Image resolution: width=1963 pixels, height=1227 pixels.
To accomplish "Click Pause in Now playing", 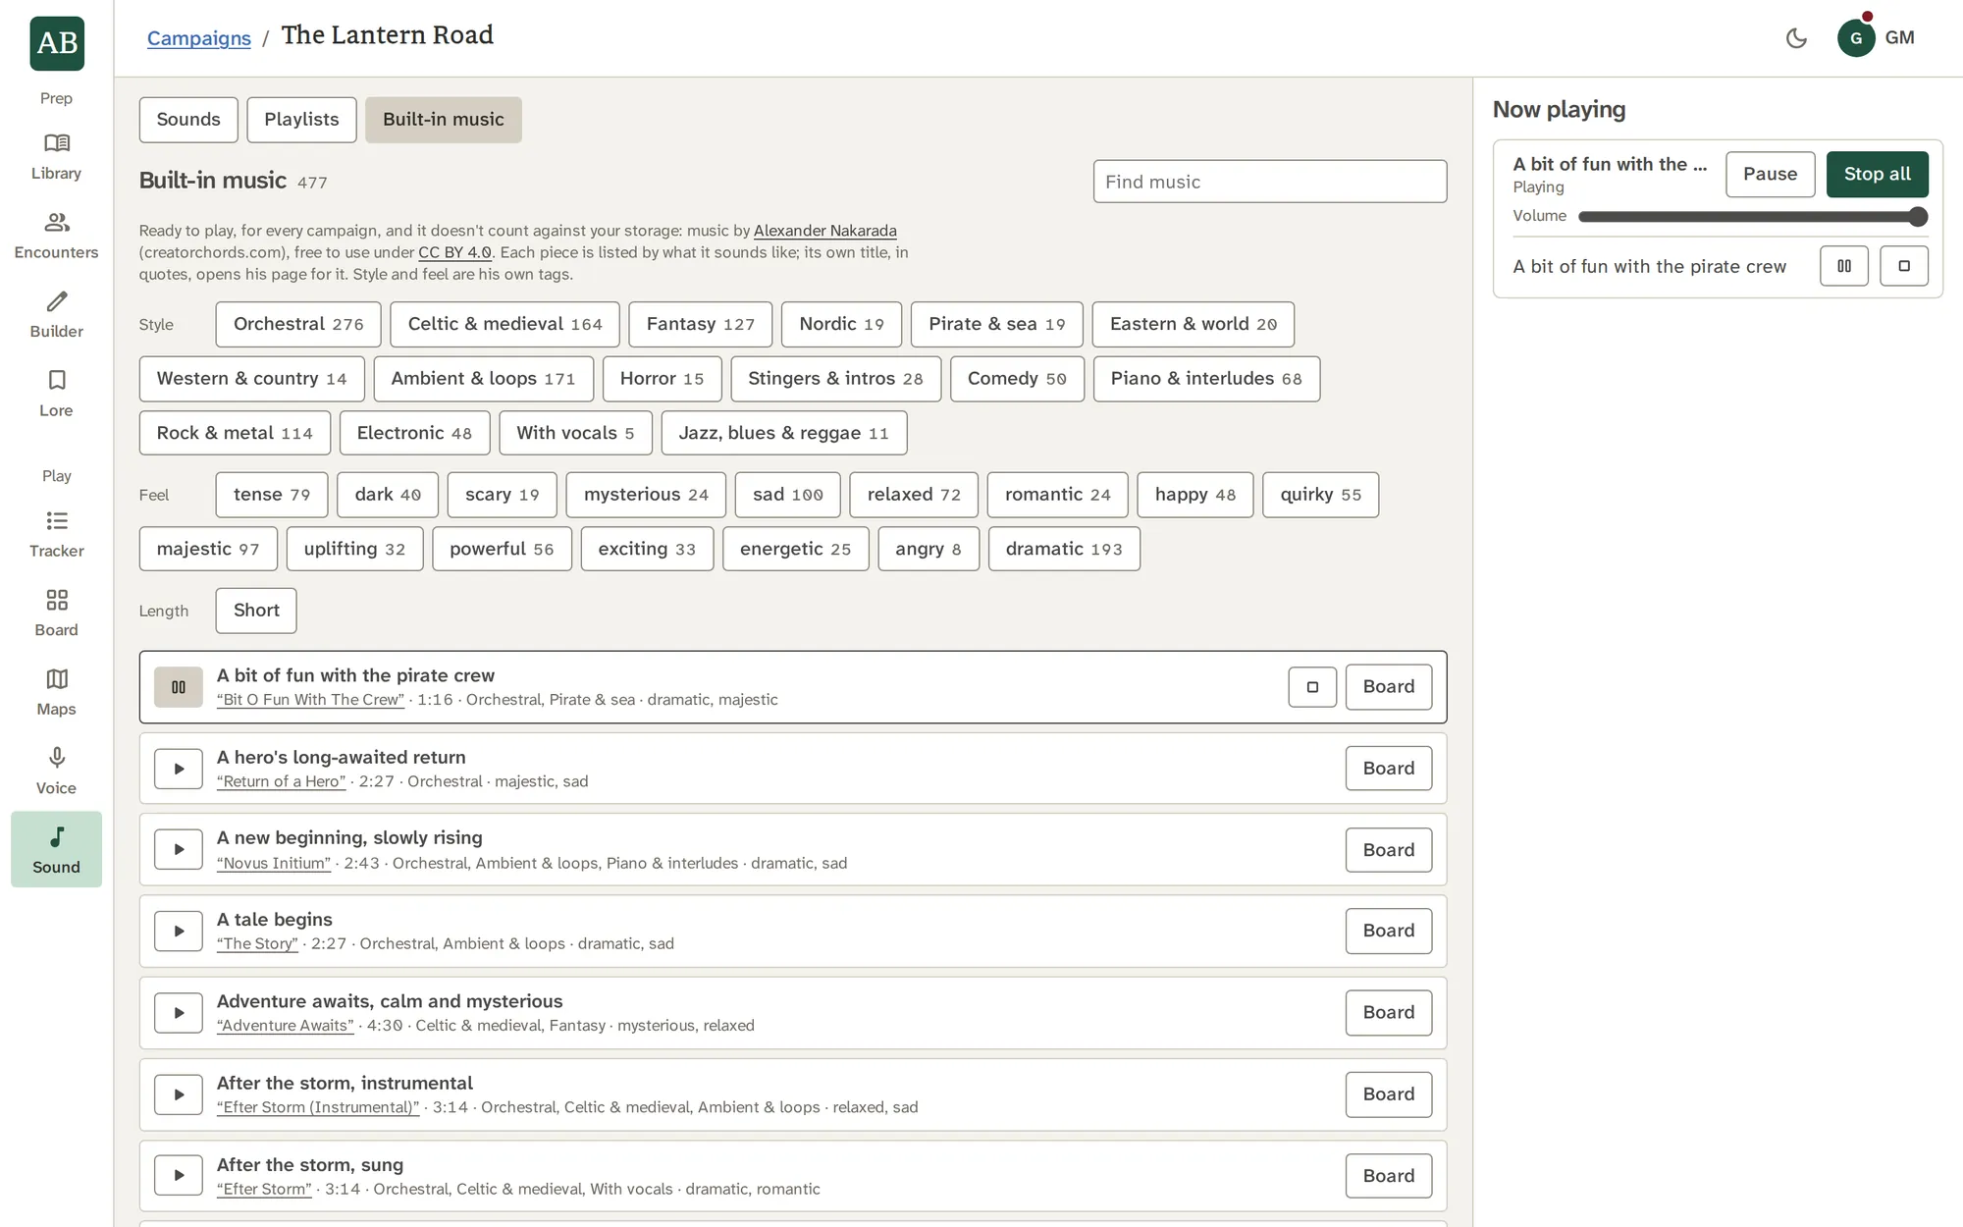I will [x=1770, y=175].
